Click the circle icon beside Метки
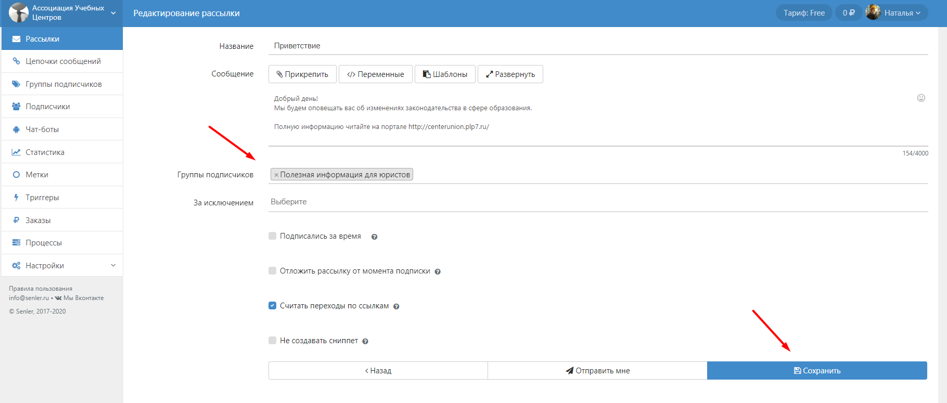947x403 pixels. coord(16,175)
